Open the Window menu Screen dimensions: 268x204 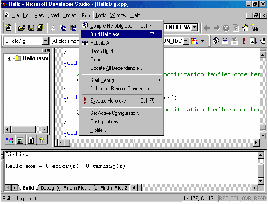(118, 15)
